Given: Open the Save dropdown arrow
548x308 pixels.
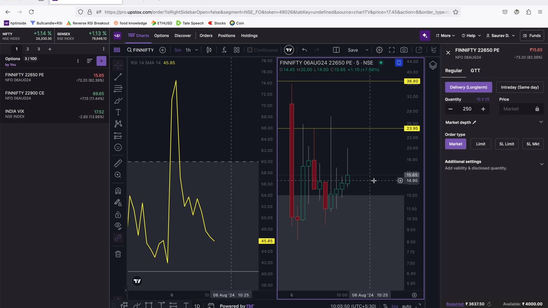Looking at the screenshot, I should [x=367, y=50].
